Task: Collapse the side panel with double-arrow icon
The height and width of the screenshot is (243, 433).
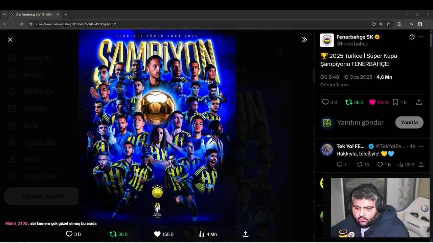Action: point(304,39)
